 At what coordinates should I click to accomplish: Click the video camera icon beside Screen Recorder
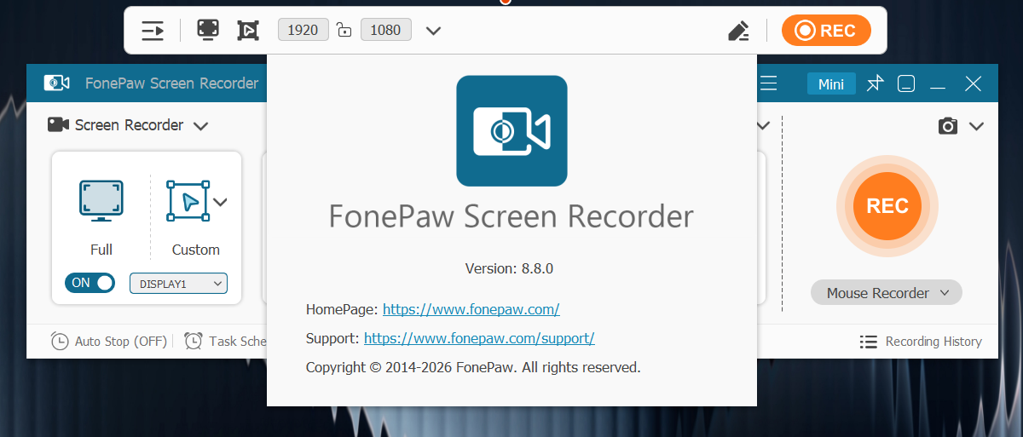pos(58,124)
